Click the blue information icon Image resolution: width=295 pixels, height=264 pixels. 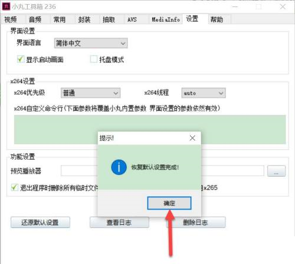click(119, 167)
